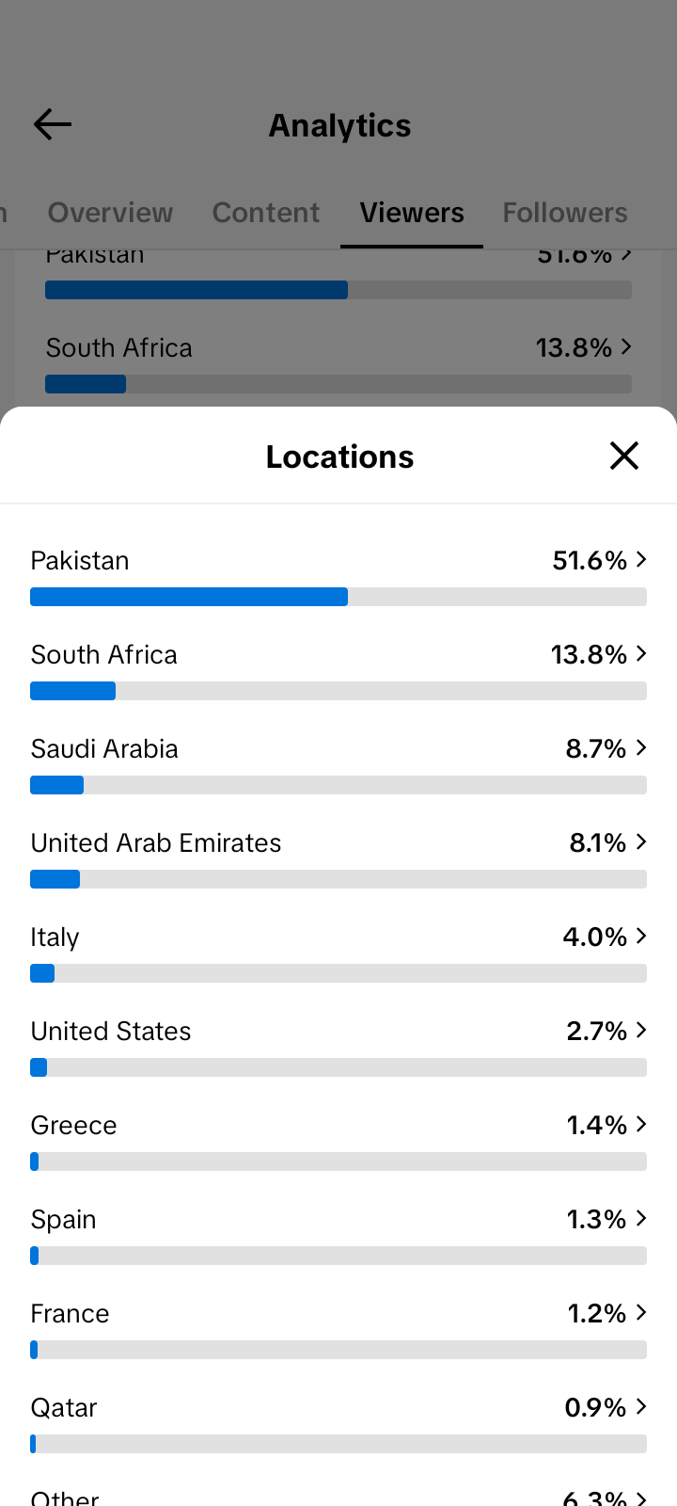Open France 1.2% chevron
This screenshot has width=677, height=1506.
click(641, 1312)
